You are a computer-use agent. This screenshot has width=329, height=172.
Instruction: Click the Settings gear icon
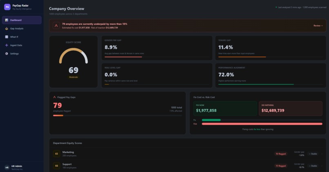7,54
